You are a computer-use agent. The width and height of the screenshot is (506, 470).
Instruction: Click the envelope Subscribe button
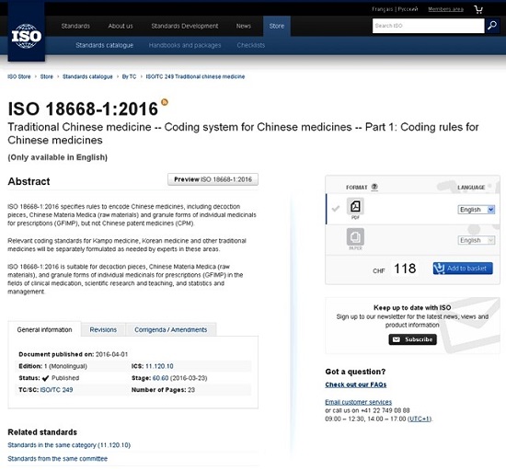[412, 339]
